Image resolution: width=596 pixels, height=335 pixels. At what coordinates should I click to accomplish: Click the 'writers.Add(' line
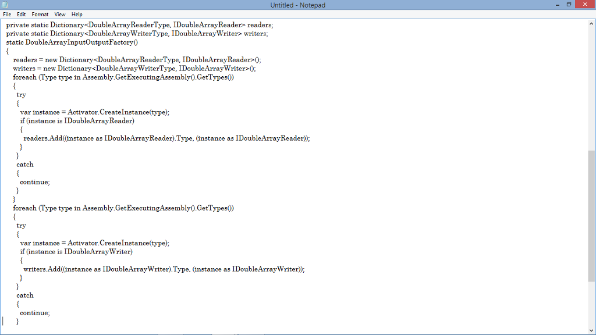(x=164, y=269)
